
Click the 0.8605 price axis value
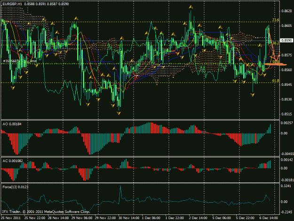tap(286, 26)
